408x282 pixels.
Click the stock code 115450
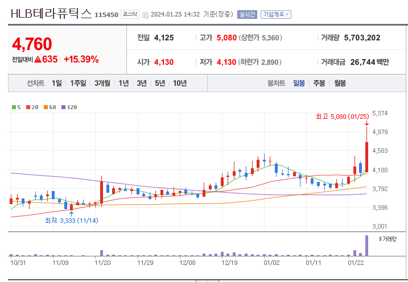coord(106,15)
